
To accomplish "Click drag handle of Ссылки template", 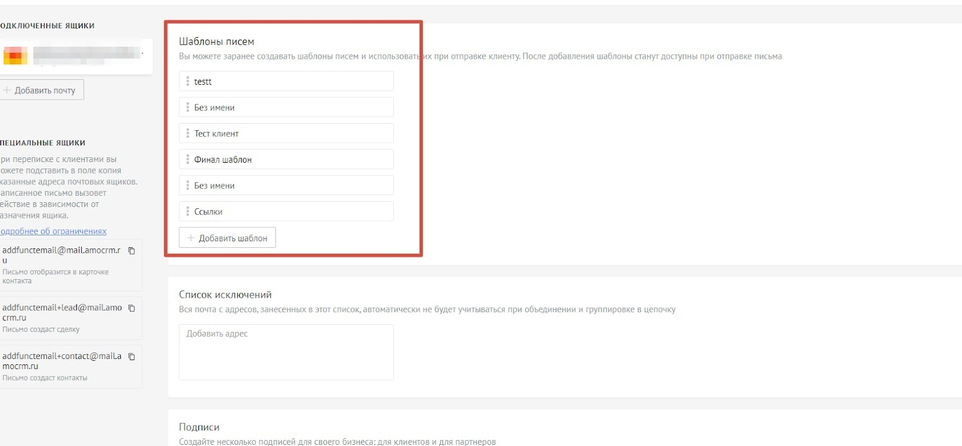I will (188, 211).
